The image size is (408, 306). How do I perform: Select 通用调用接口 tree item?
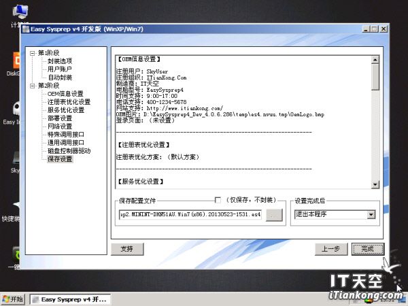[66, 142]
